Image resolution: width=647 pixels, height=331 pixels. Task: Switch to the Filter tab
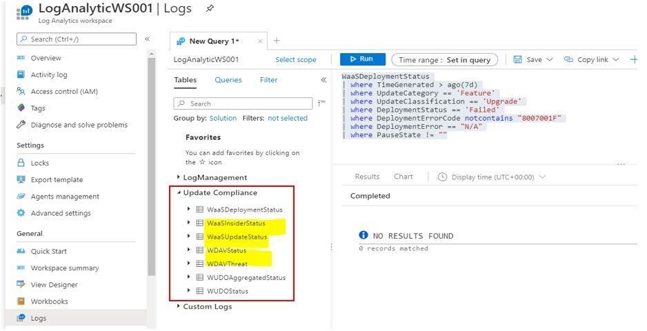point(268,80)
